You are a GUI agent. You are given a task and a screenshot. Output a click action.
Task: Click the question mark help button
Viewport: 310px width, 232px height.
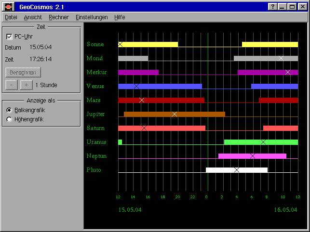pos(273,7)
